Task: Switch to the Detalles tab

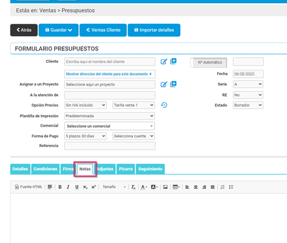Action: click(20, 169)
